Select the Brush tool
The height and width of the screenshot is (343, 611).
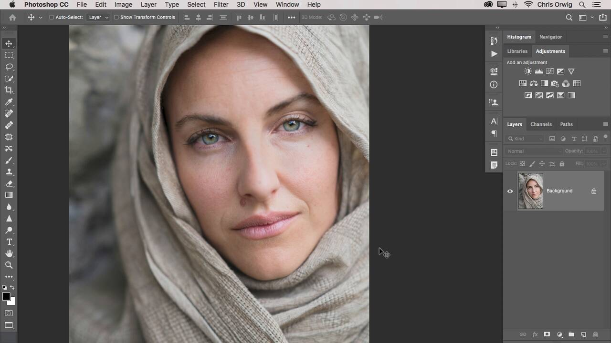point(9,161)
